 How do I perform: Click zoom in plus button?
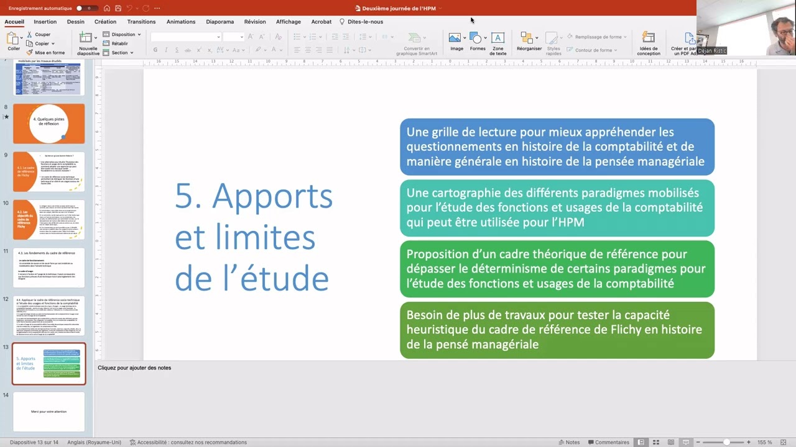pos(748,442)
